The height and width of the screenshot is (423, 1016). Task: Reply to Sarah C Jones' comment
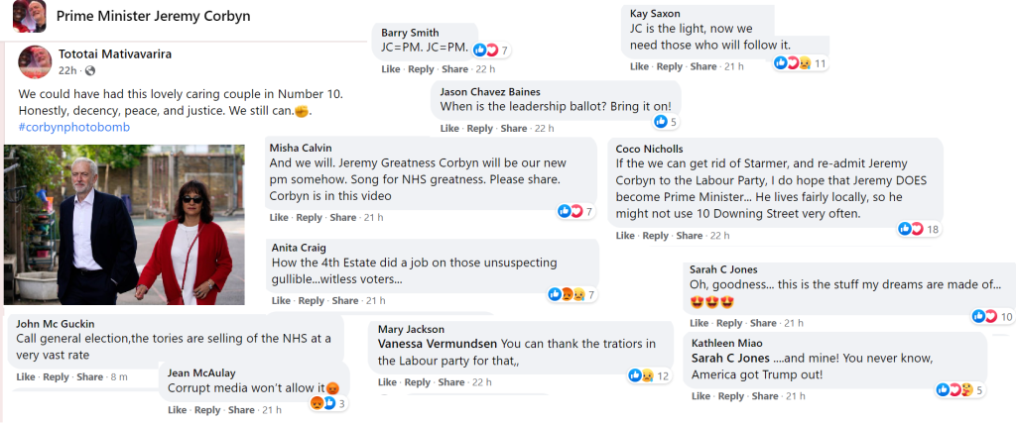(x=729, y=323)
